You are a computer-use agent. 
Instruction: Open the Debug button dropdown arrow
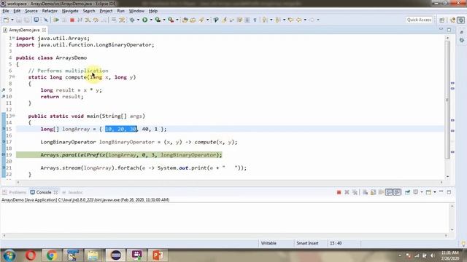tap(138, 20)
